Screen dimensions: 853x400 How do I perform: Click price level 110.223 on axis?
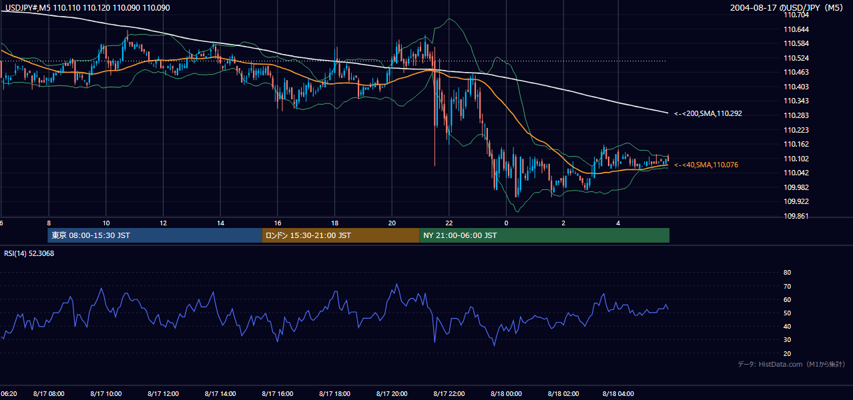[797, 130]
